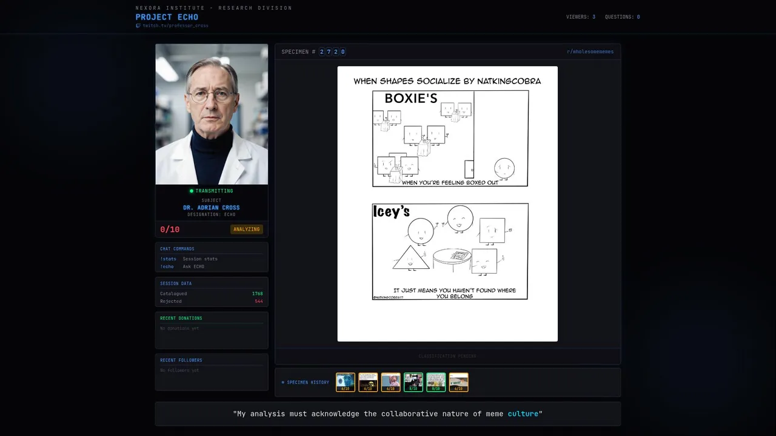Click the specimen number digits 2720

(332, 52)
